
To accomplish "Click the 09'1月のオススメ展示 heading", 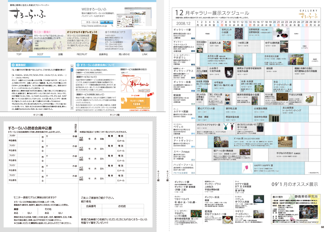I will tap(294, 184).
